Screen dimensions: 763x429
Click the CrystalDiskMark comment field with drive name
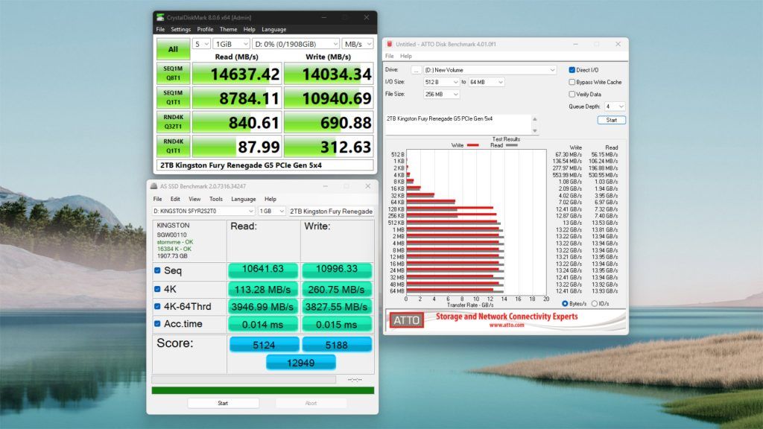click(265, 165)
